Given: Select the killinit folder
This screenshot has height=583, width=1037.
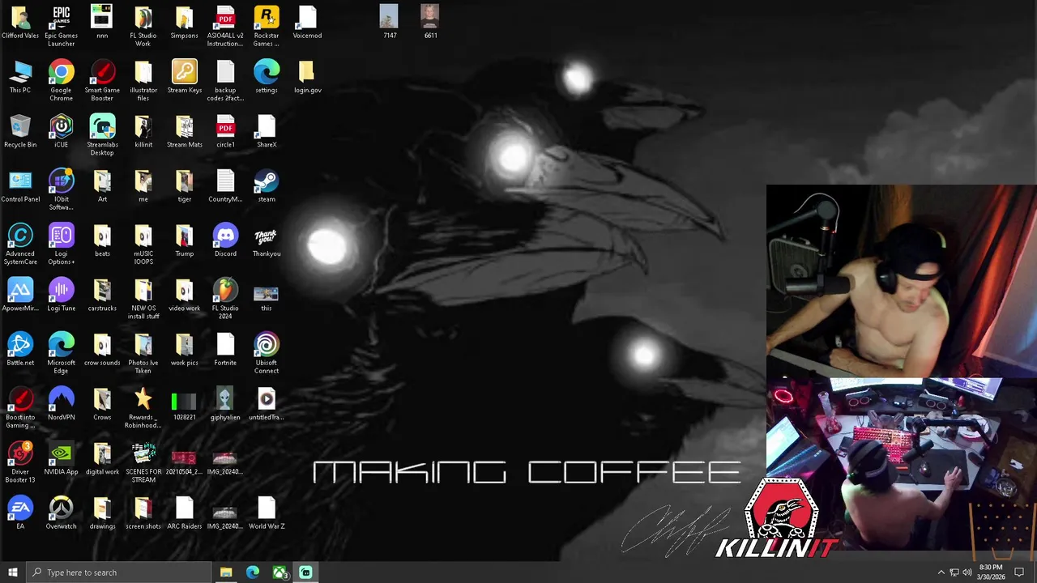Looking at the screenshot, I should (x=143, y=131).
